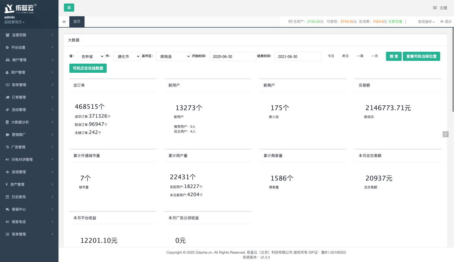Click 查看司机当前位置 button
Screen dimensions: 454x262
click(421, 56)
